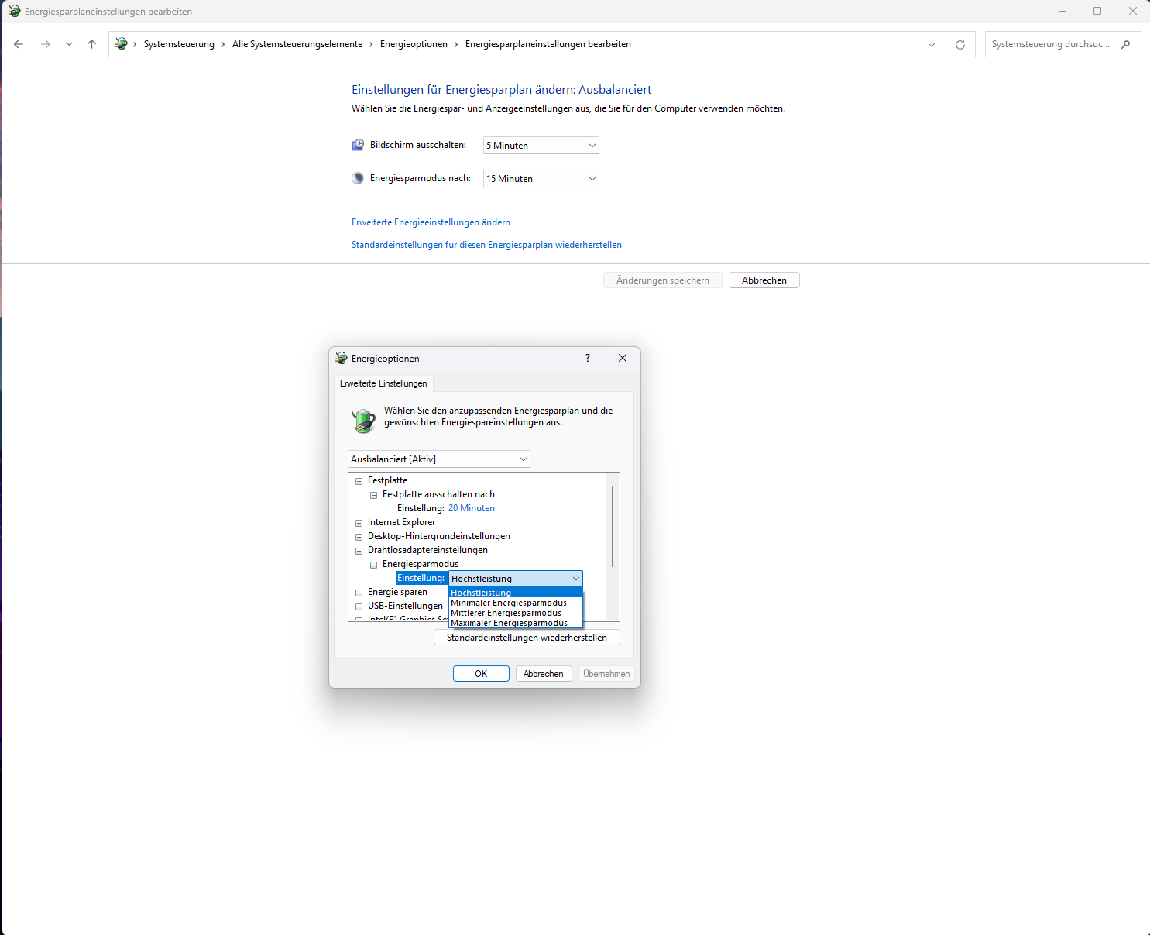Click Abbrechen beside Änderungen speichern
This screenshot has width=1150, height=935.
pos(764,280)
